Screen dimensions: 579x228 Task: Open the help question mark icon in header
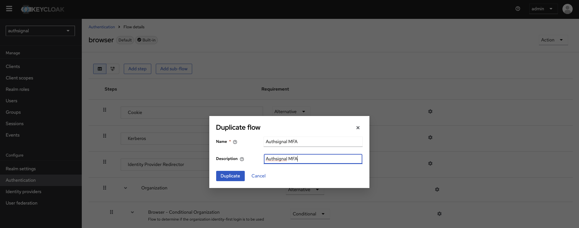click(x=518, y=9)
